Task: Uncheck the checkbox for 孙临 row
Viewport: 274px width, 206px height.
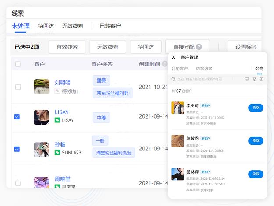Action: 17,149
